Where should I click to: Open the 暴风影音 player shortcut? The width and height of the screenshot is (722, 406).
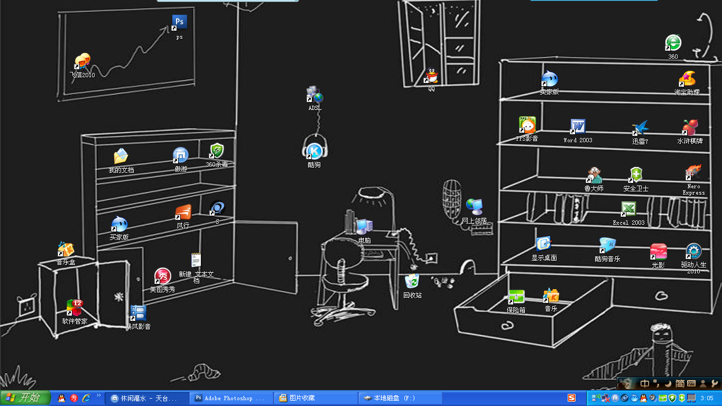point(137,313)
